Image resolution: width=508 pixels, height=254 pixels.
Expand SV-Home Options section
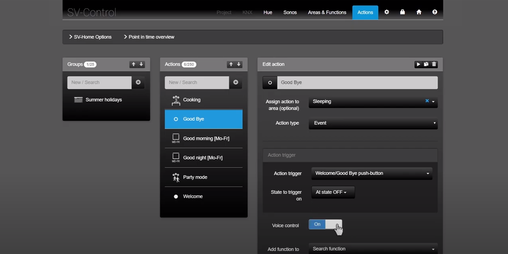(x=90, y=37)
